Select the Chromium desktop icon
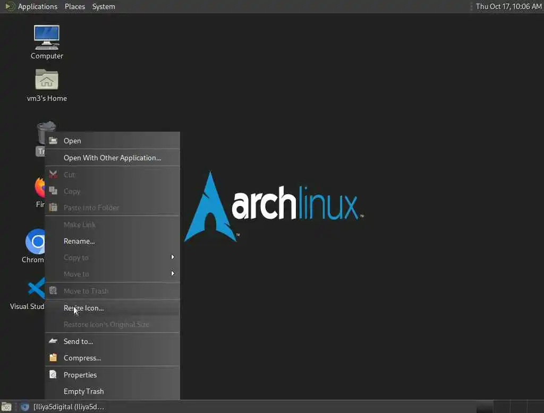The image size is (544, 413). 35,242
